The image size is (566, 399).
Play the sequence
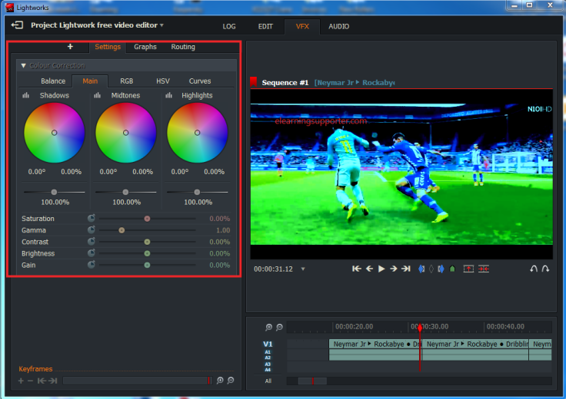pos(381,269)
